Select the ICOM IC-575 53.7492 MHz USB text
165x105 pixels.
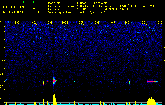[105, 9]
